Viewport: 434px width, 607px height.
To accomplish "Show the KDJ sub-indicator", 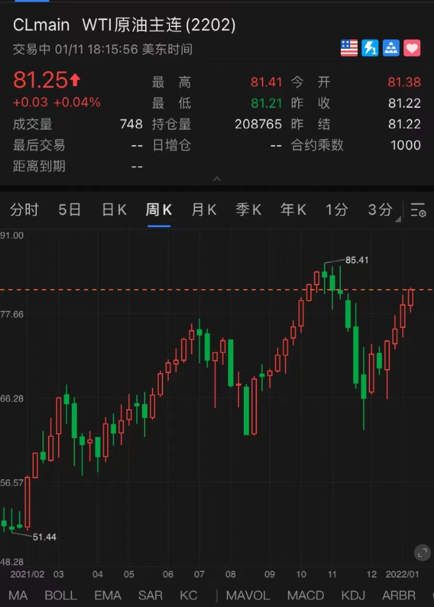I will [x=353, y=595].
